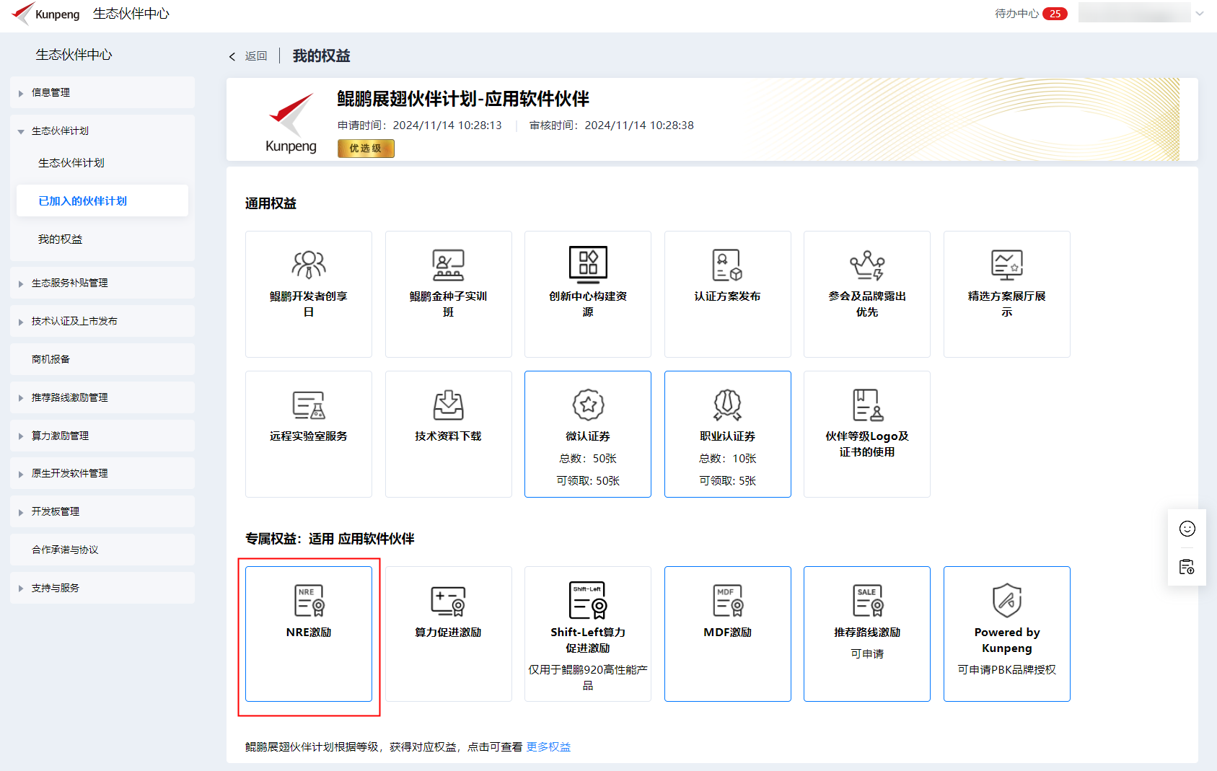Select 远程实验室服务 icon

pos(309,405)
